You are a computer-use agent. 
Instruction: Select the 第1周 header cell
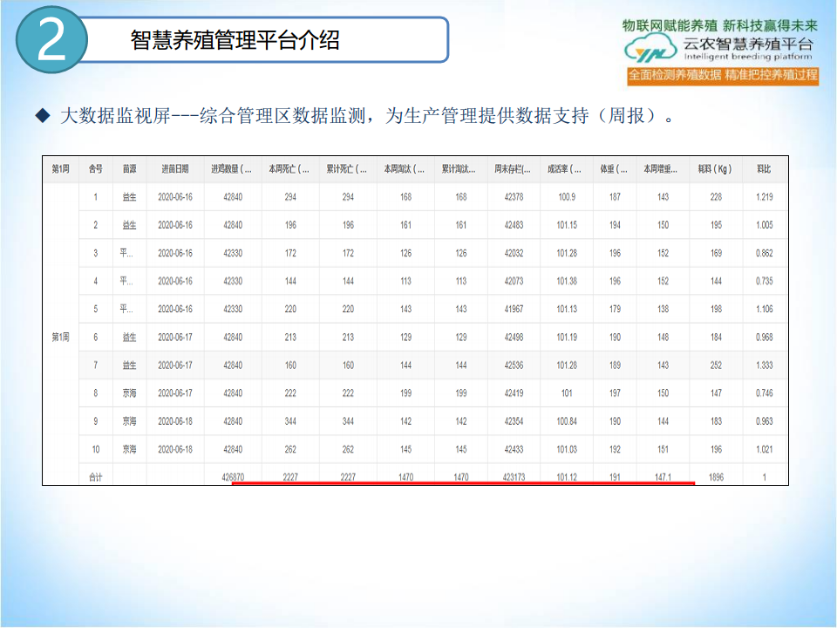click(x=60, y=169)
